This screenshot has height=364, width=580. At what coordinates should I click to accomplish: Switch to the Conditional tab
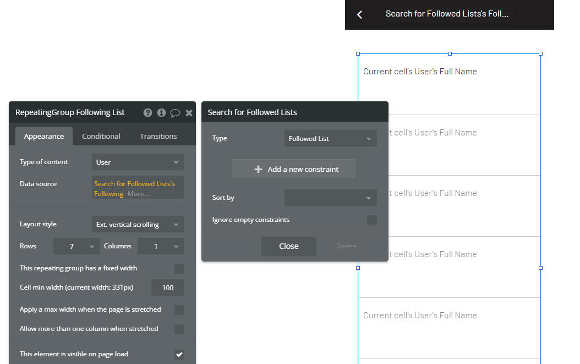click(101, 137)
